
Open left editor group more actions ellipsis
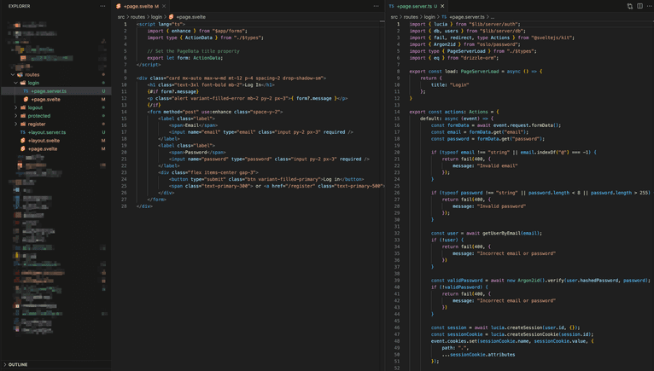(x=376, y=6)
